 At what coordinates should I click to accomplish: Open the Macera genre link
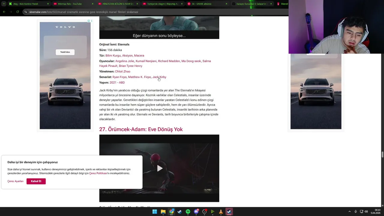(139, 55)
